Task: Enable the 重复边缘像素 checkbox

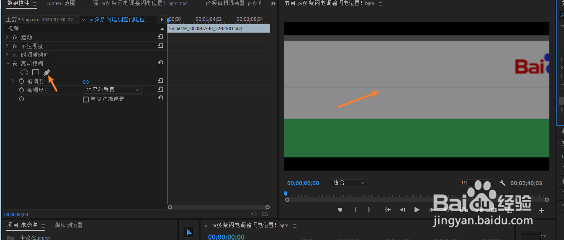Action: tap(86, 100)
